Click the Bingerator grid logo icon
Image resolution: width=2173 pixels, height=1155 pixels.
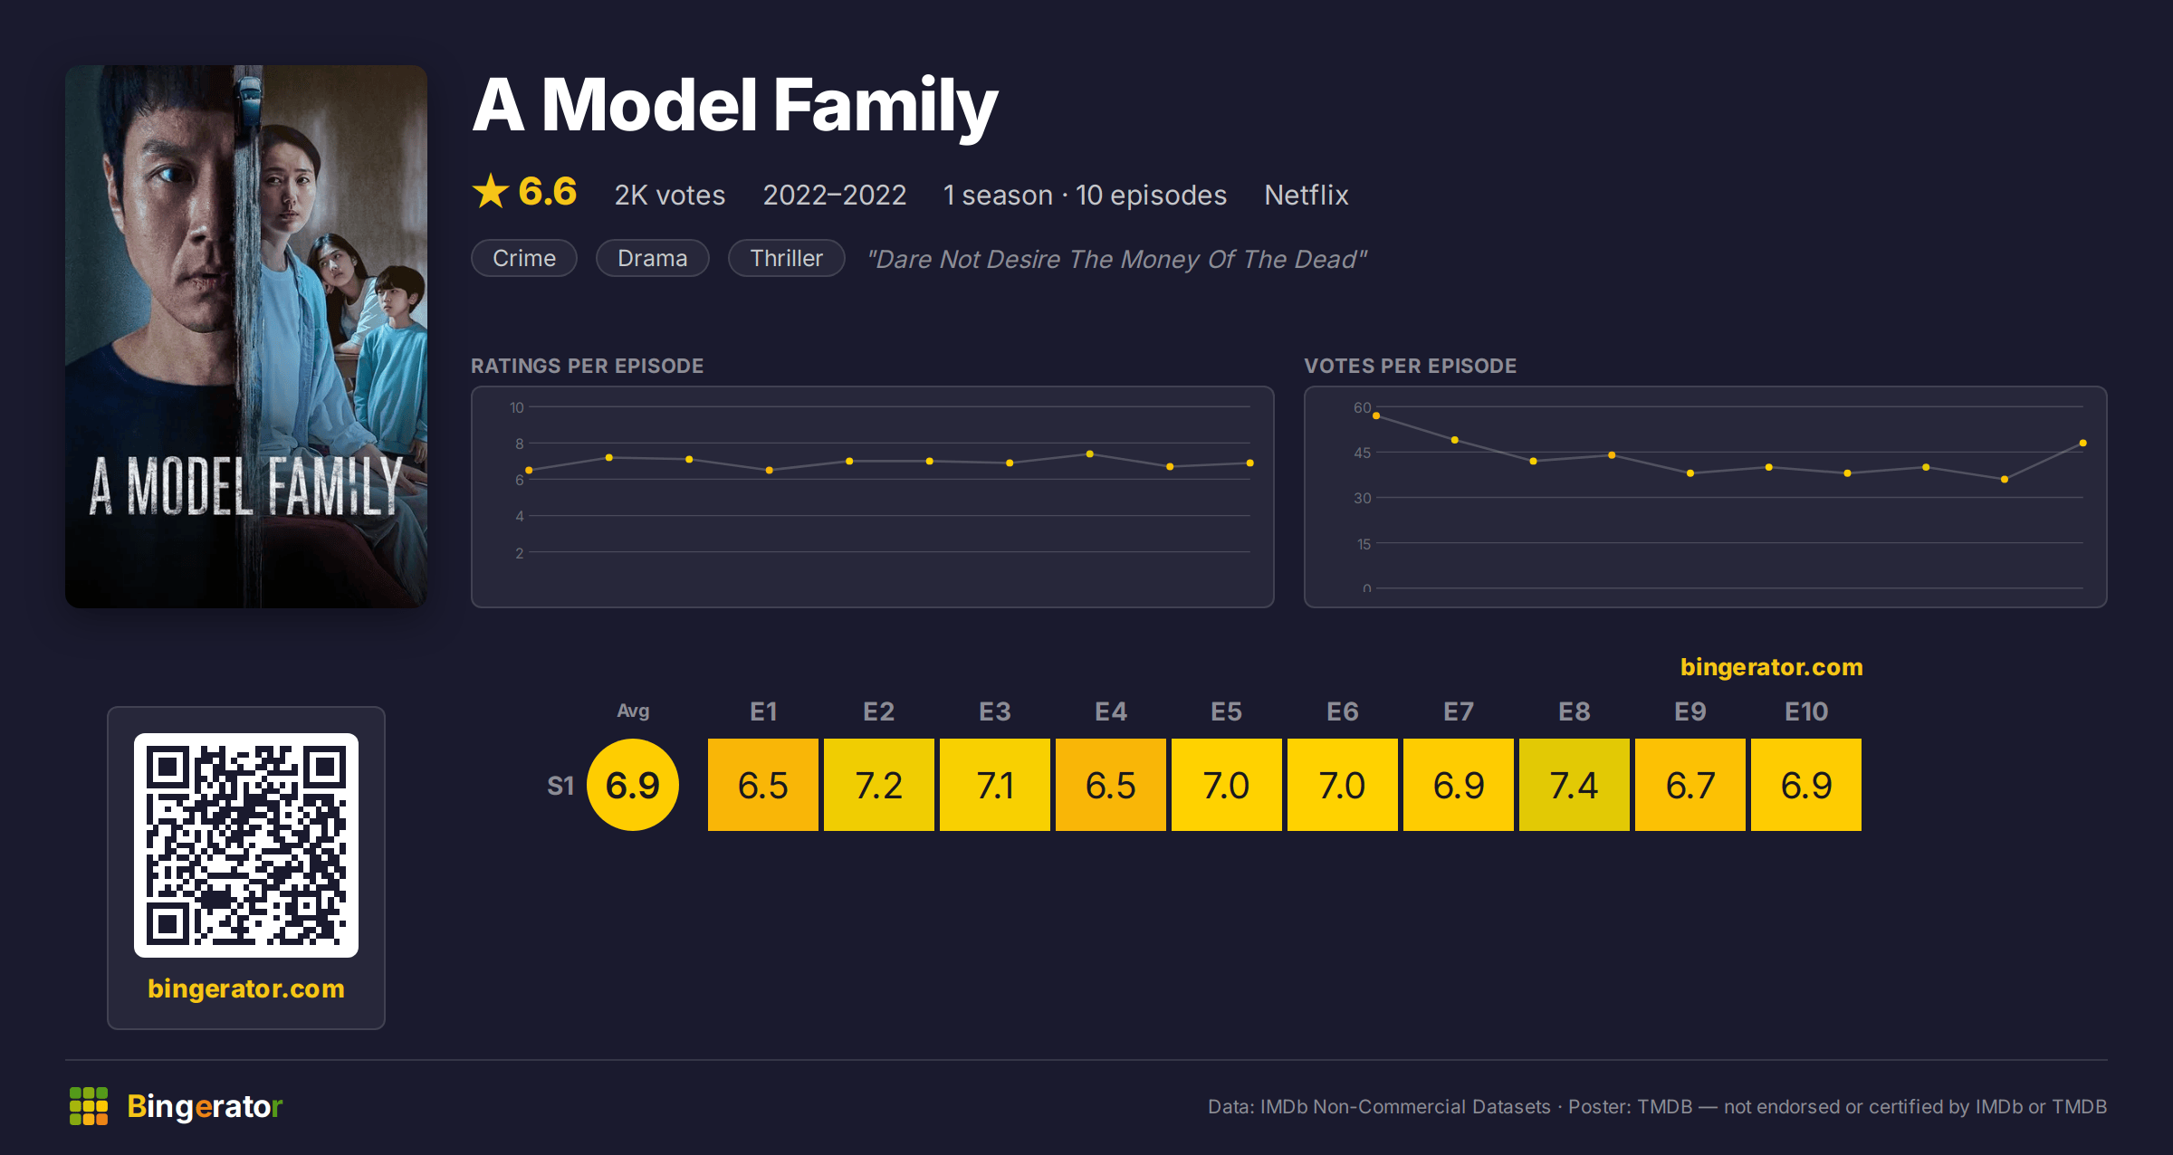[89, 1106]
